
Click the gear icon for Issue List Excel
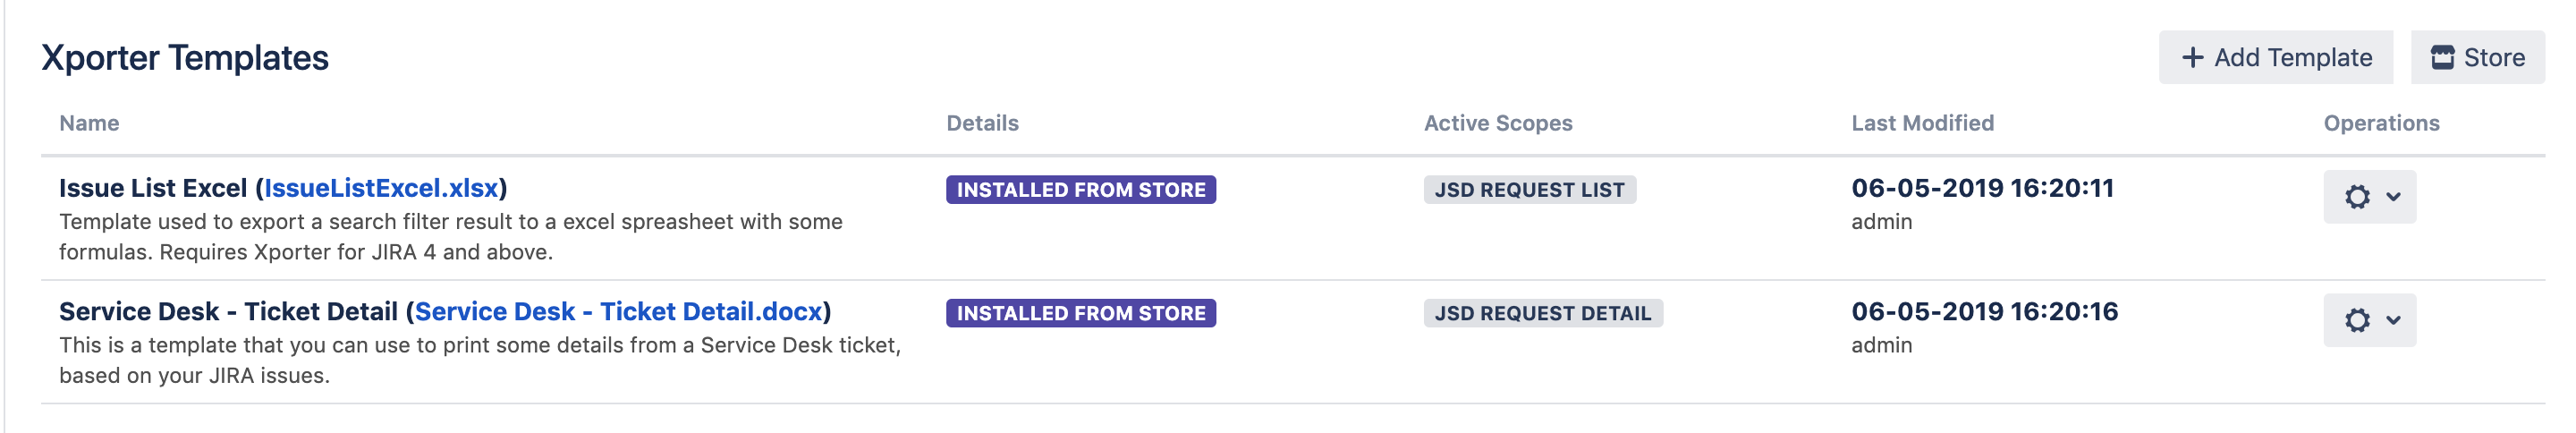[x=2357, y=197]
